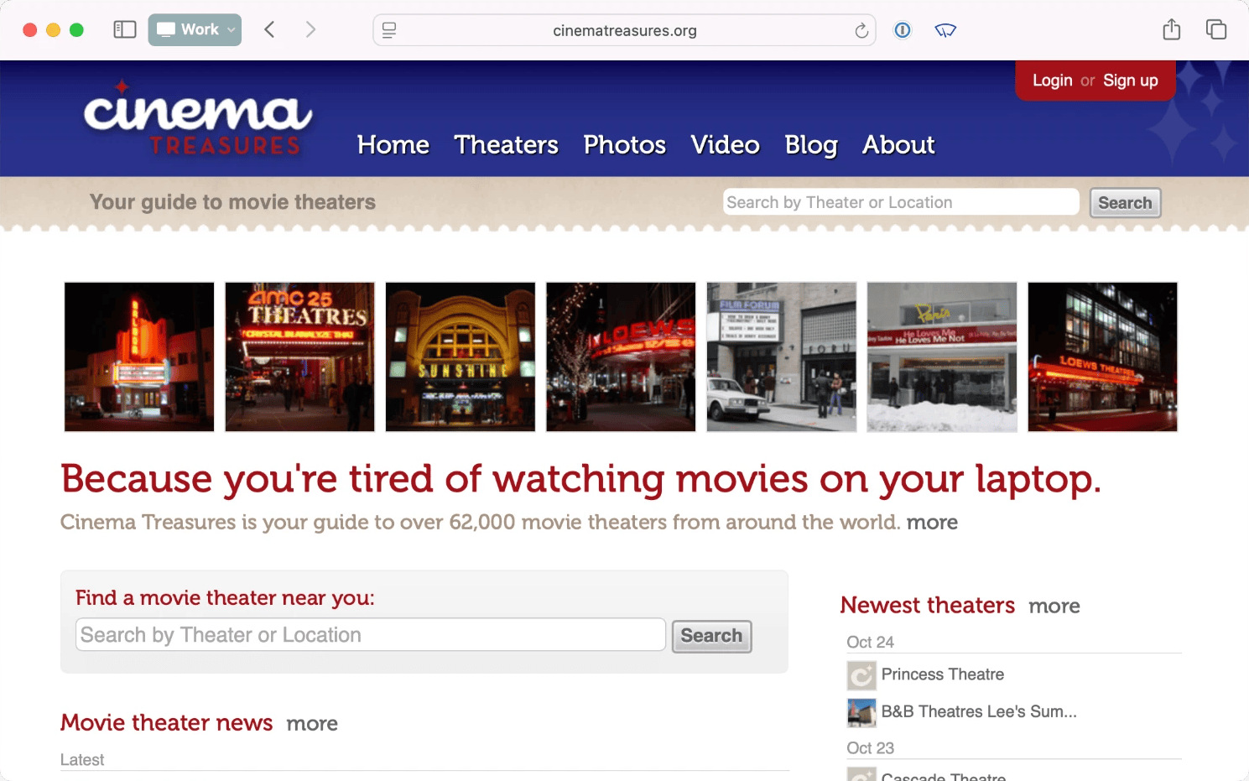
Task: Open the Sunshine theater photo
Action: 461,357
